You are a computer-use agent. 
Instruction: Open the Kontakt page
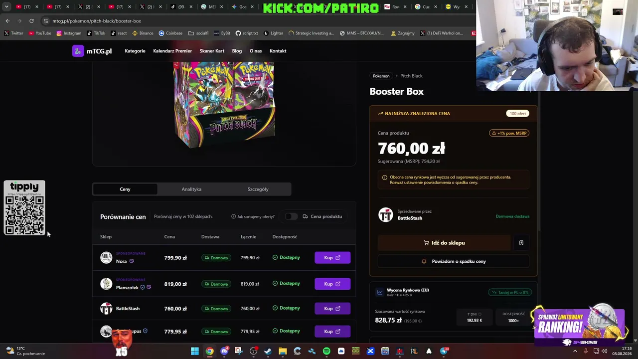[x=278, y=51]
